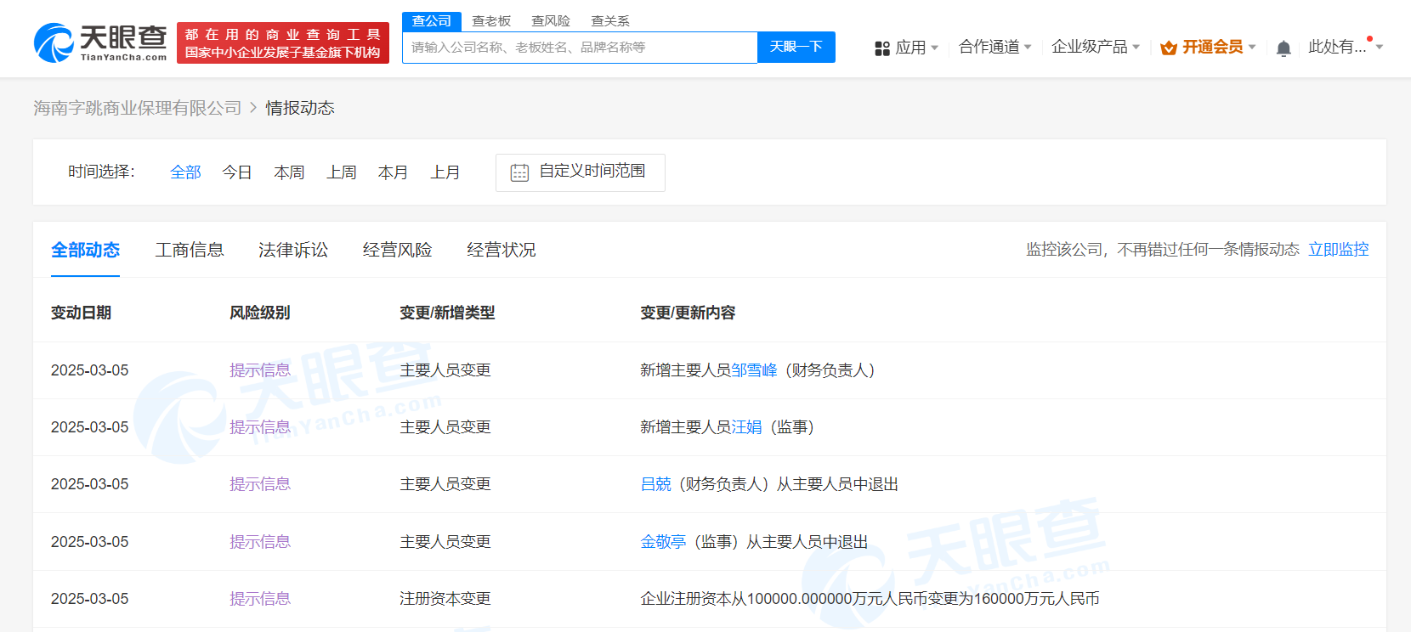This screenshot has height=632, width=1411.
Task: Select the 查公司 search tab
Action: (432, 21)
